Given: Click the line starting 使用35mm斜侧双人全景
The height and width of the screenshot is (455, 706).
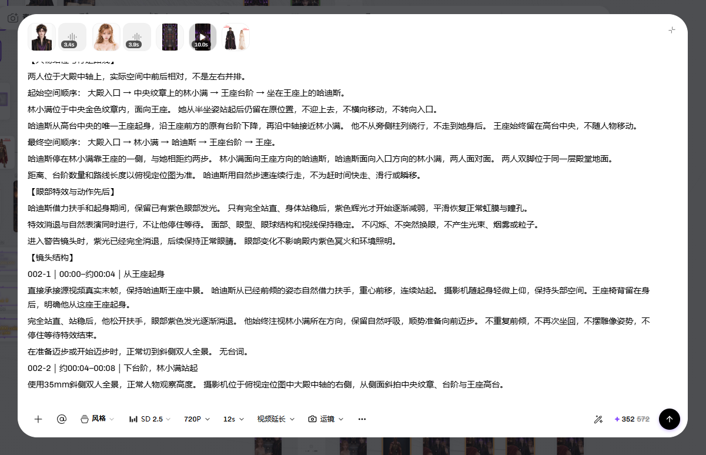Looking at the screenshot, I should tap(266, 384).
